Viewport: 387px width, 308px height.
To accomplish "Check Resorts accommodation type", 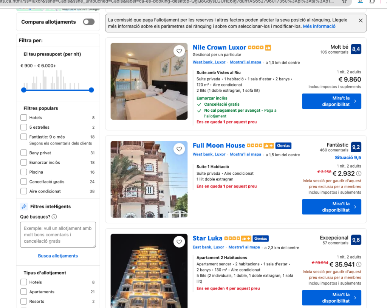I will click(x=24, y=301).
